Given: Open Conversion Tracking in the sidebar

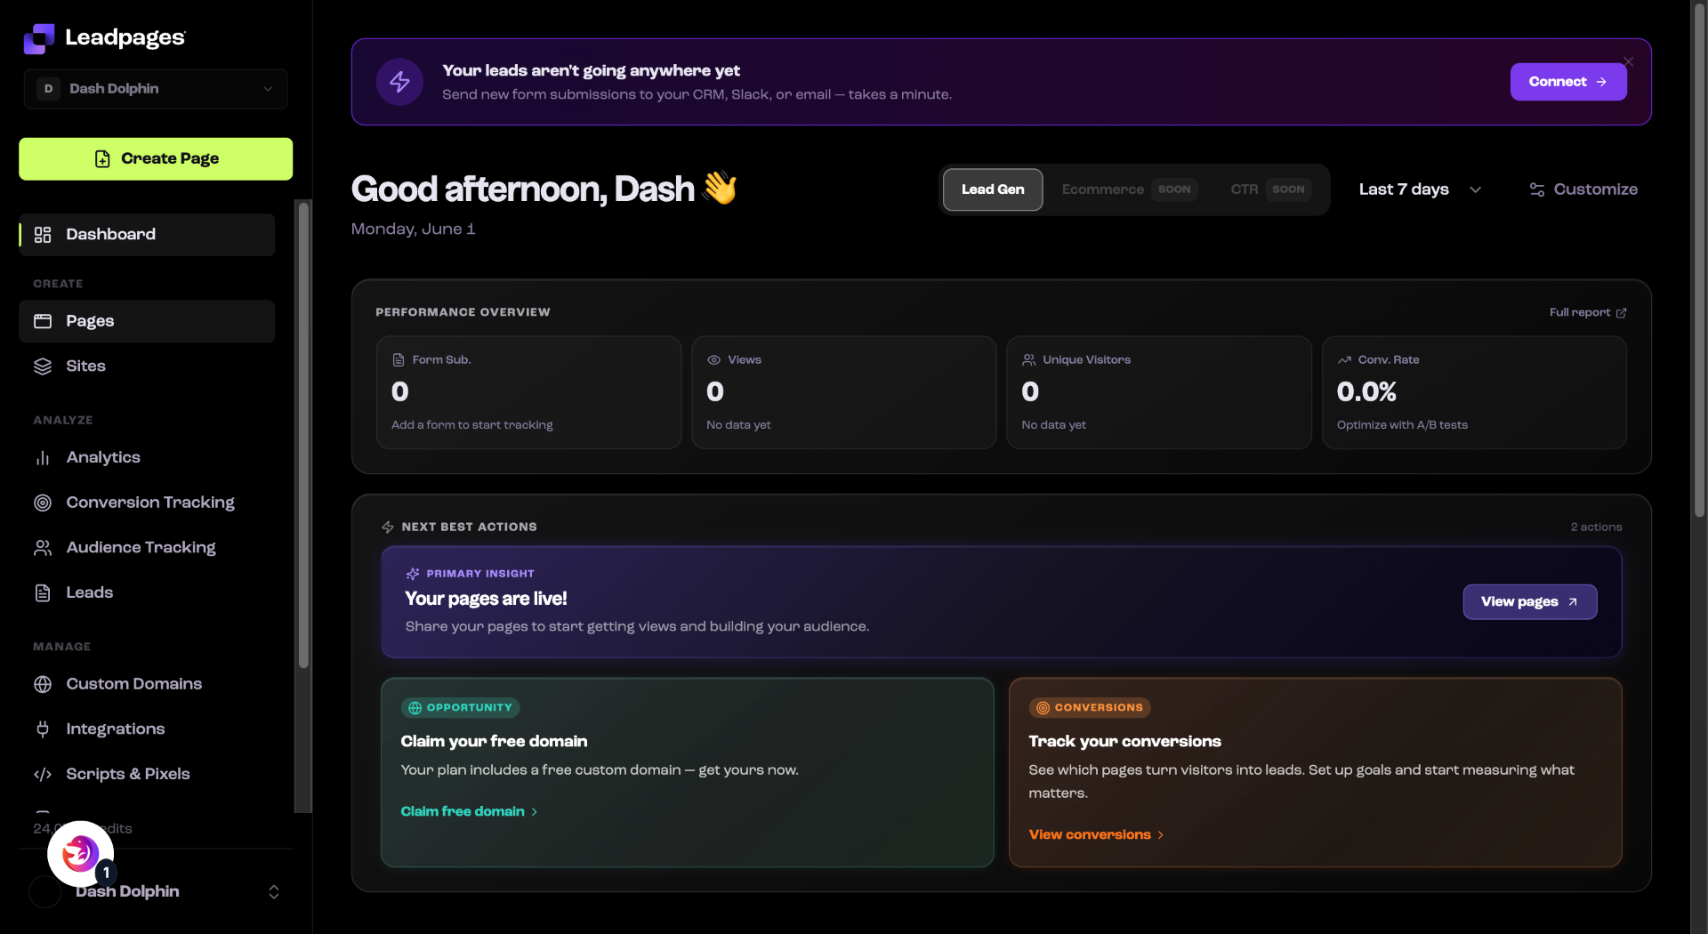Looking at the screenshot, I should 147,503.
